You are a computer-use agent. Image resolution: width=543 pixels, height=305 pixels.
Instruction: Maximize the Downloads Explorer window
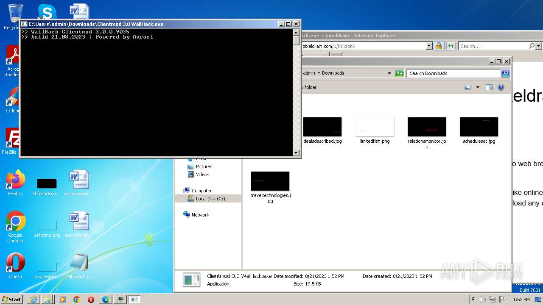tap(499, 61)
